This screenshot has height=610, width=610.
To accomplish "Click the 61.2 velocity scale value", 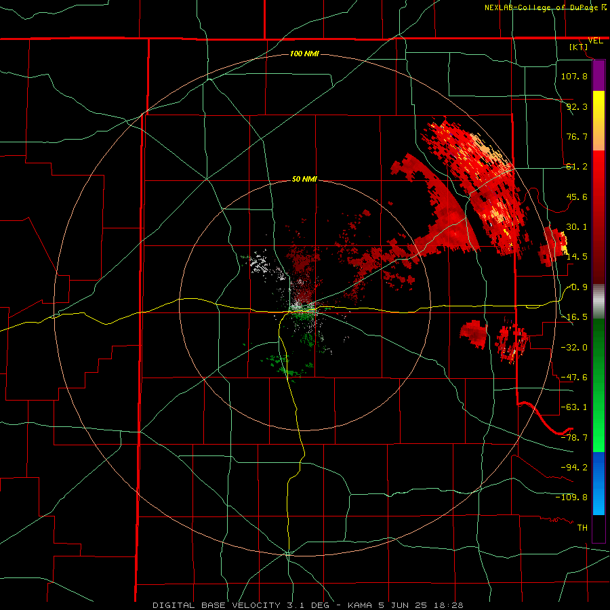I will [x=577, y=167].
